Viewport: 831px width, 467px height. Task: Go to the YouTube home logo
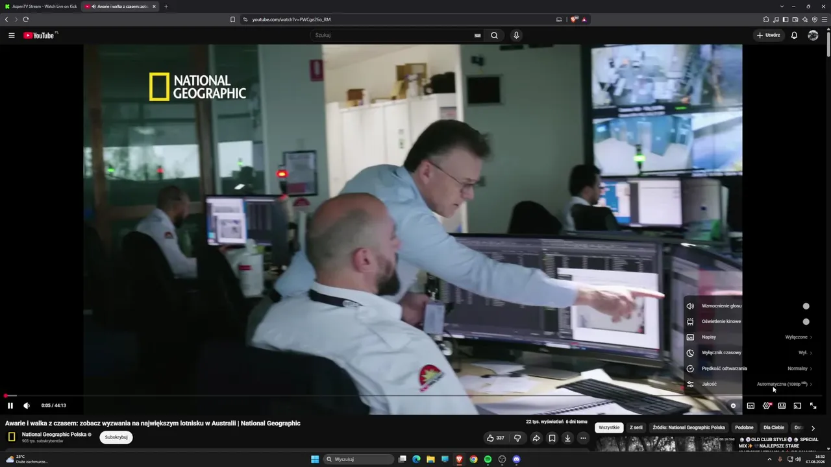pos(40,36)
